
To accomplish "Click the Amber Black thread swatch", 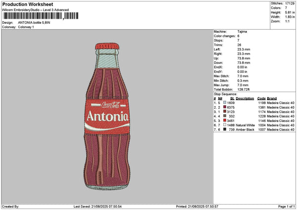I will coord(225,129).
